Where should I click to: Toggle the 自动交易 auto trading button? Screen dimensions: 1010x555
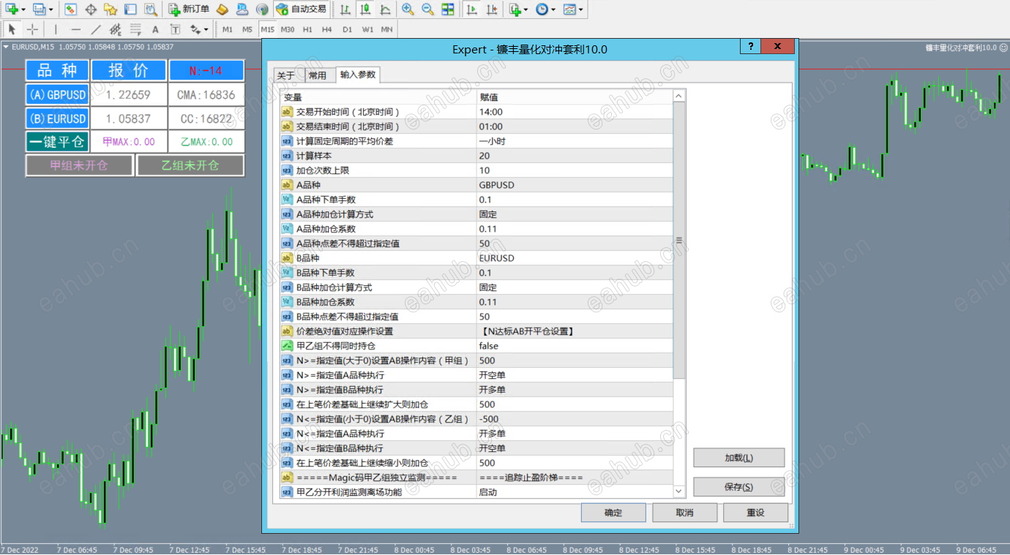tap(301, 9)
